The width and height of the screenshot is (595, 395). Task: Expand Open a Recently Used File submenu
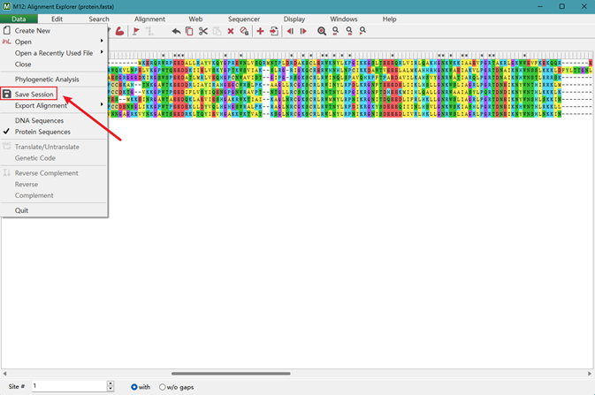click(102, 51)
